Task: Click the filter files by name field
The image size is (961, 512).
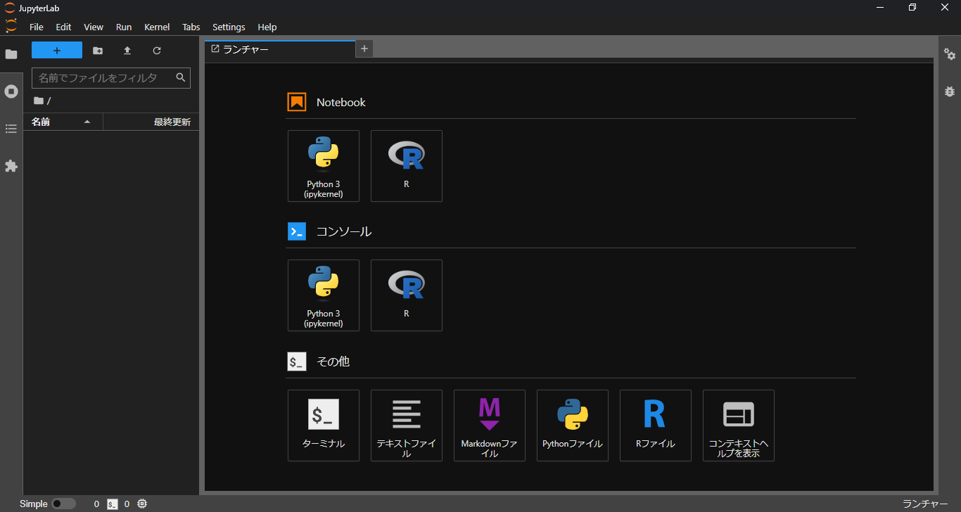Action: click(111, 78)
